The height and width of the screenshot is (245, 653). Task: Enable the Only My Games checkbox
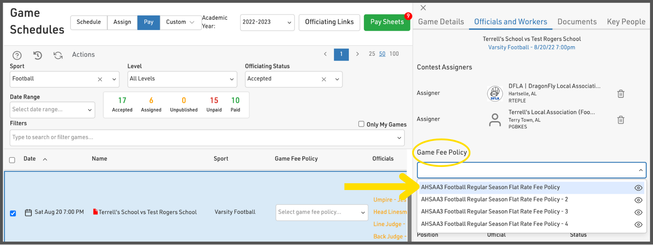pyautogui.click(x=361, y=124)
